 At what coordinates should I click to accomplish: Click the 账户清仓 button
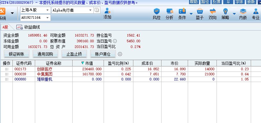103,54
